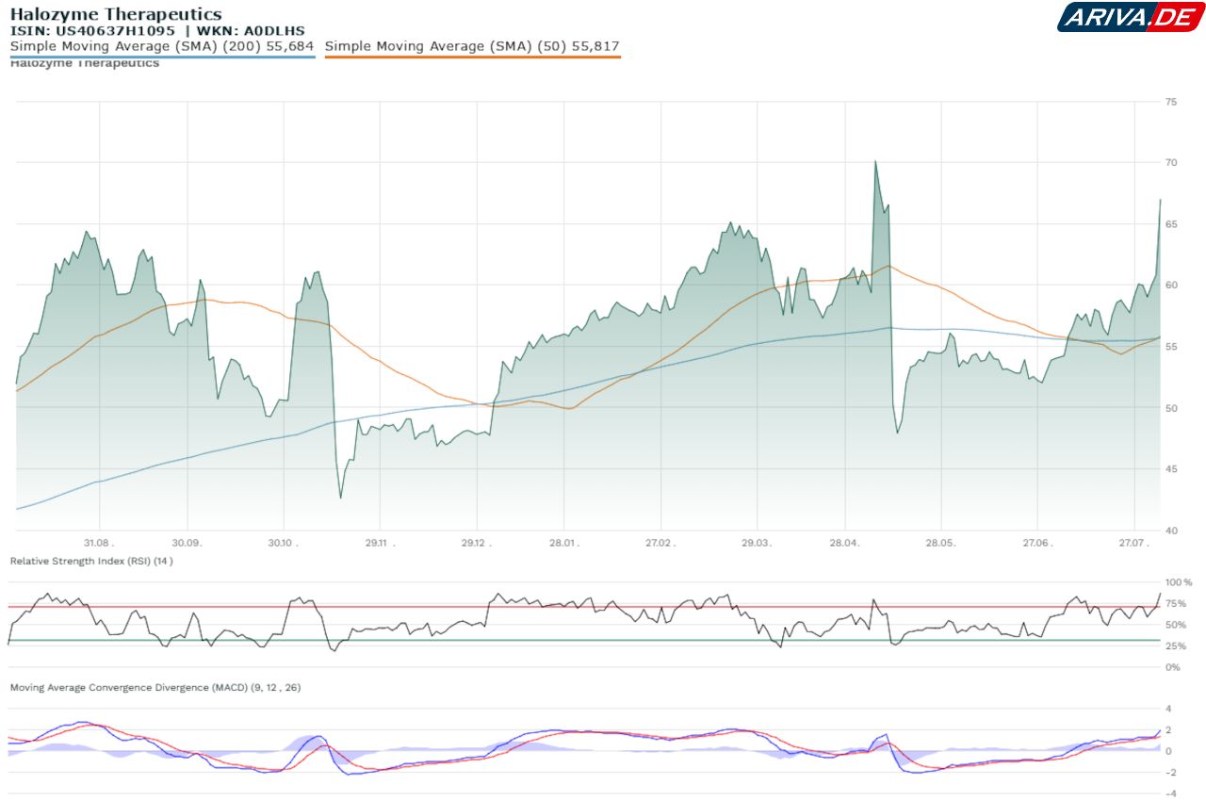
Task: Click the orange SMA 50 legend underline
Action: coord(472,57)
